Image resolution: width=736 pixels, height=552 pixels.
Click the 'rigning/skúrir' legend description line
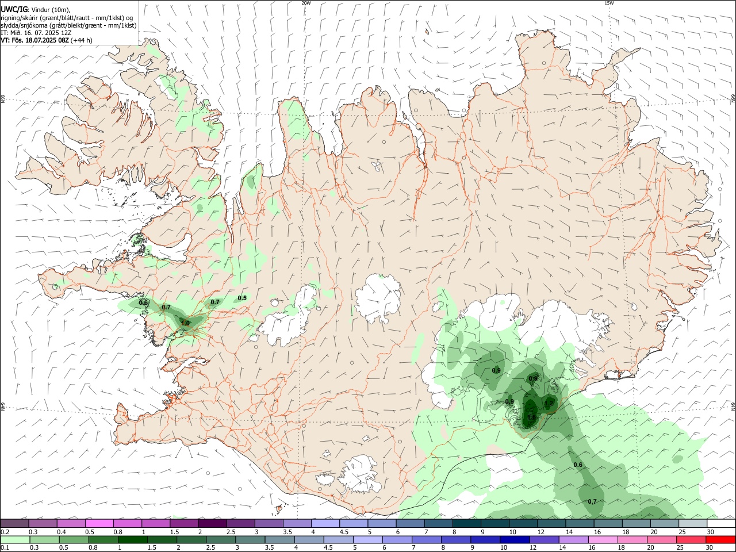click(x=67, y=17)
